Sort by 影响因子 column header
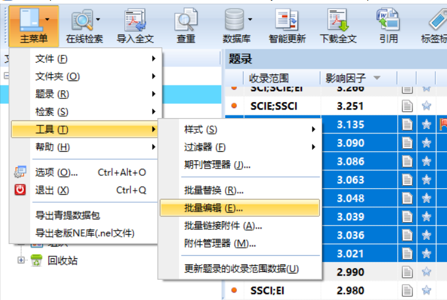Screen dimensions: 447x300 (346, 78)
